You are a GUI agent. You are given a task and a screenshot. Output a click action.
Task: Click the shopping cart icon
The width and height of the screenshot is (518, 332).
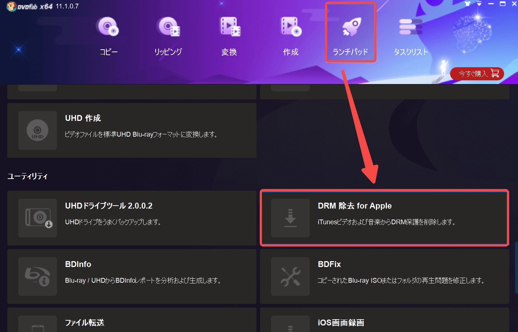pos(495,73)
